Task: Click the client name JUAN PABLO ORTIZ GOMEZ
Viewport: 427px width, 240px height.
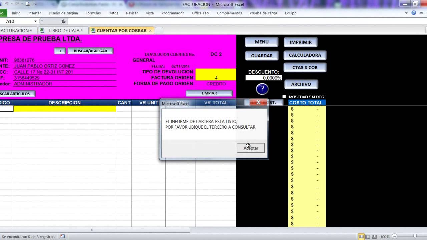Action: pyautogui.click(x=44, y=66)
